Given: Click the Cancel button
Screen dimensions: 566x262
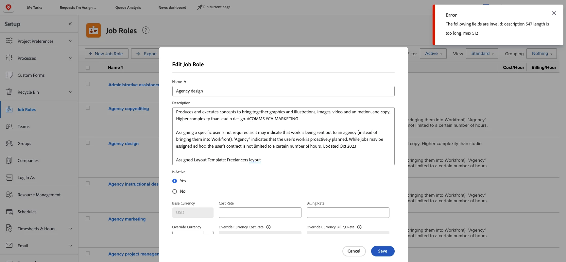Looking at the screenshot, I should pyautogui.click(x=354, y=251).
